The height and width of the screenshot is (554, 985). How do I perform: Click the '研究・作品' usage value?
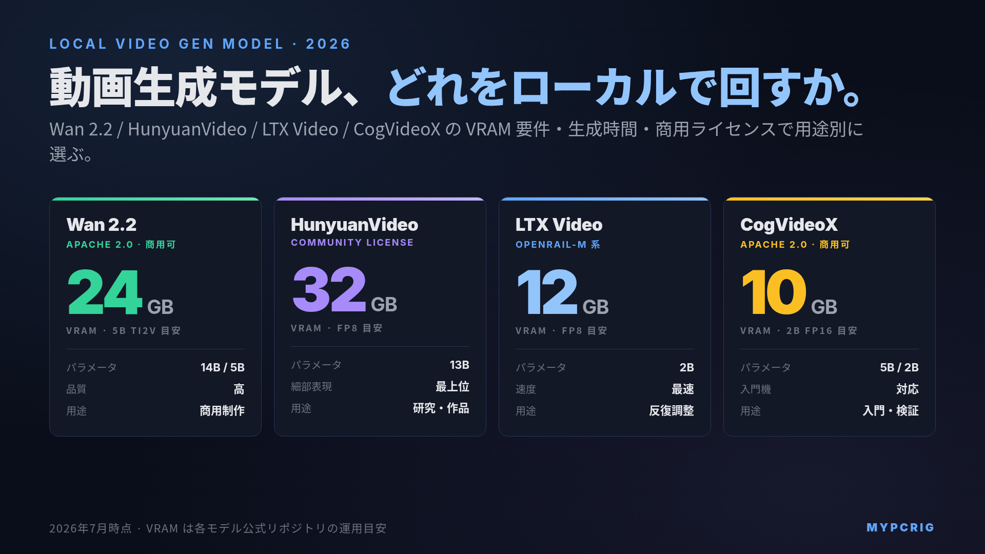[x=441, y=408]
